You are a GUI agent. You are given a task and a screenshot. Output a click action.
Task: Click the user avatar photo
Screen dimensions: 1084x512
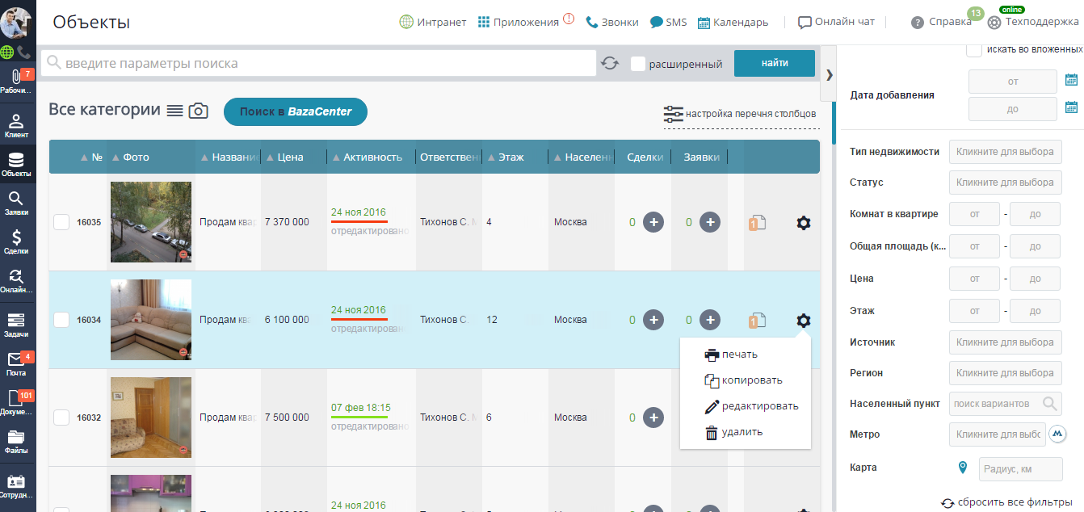click(16, 23)
